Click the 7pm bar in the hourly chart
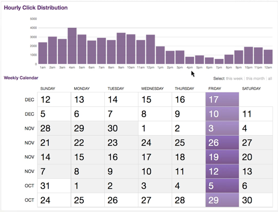The width and height of the screenshot is (278, 212). pyautogui.click(x=219, y=61)
